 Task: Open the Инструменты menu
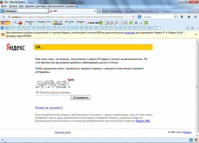[56, 6]
